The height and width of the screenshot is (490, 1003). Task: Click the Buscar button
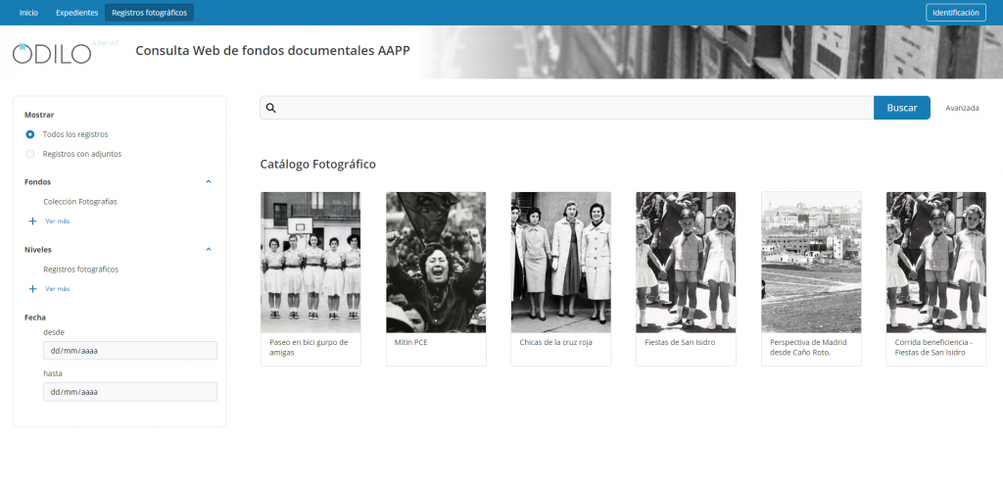pyautogui.click(x=902, y=108)
